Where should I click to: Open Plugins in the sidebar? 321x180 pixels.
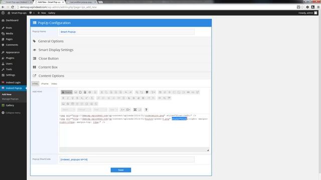[x=10, y=58]
